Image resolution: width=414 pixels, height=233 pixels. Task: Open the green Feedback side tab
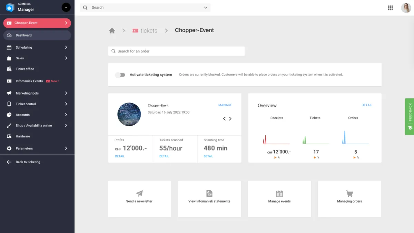tap(410, 117)
